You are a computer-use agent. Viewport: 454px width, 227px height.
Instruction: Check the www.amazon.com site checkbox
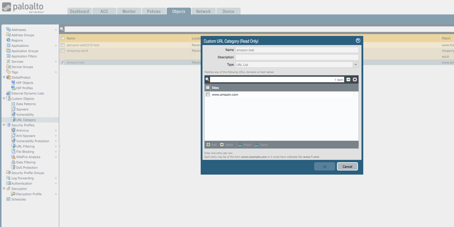pyautogui.click(x=207, y=95)
